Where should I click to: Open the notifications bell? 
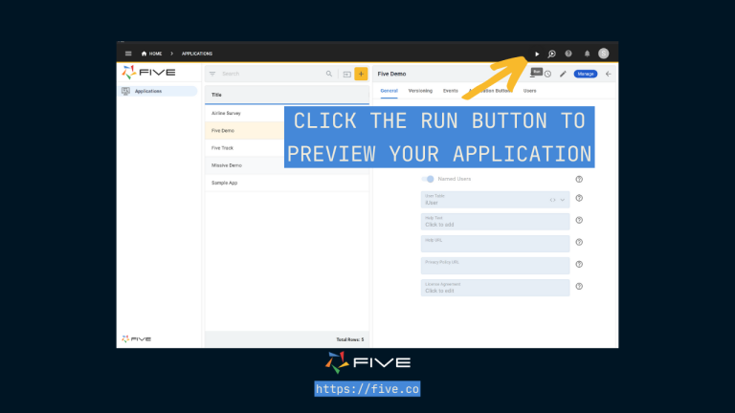[587, 54]
